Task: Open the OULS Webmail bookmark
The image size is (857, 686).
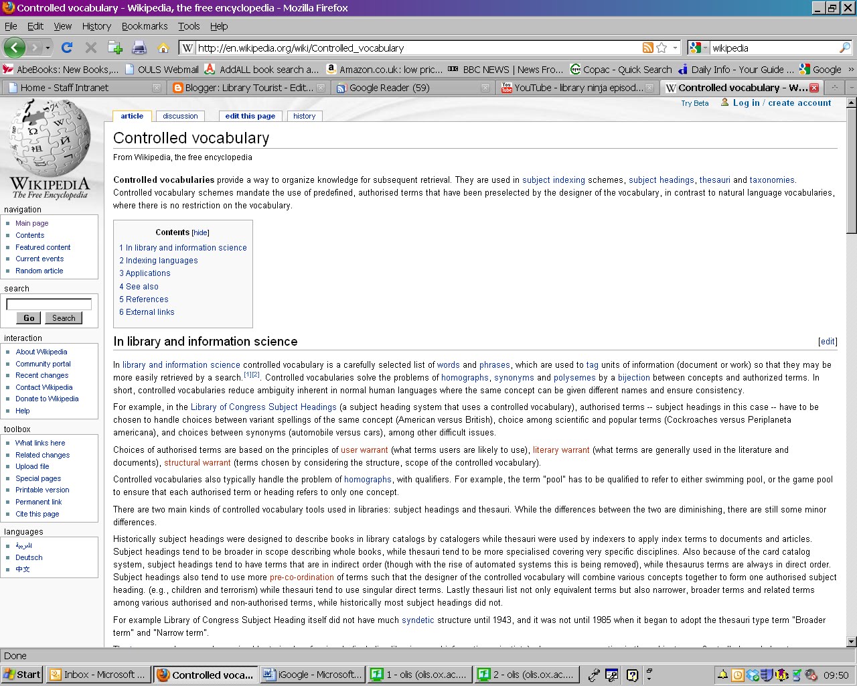Action: 161,69
